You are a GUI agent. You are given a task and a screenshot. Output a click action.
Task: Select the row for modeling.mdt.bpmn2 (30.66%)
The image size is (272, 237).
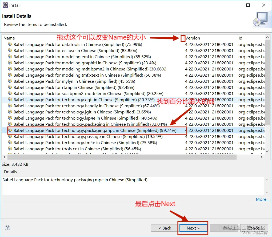tap(133, 69)
